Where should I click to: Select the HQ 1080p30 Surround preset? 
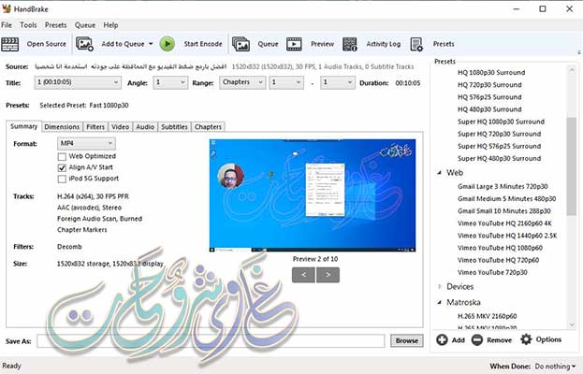click(x=491, y=72)
